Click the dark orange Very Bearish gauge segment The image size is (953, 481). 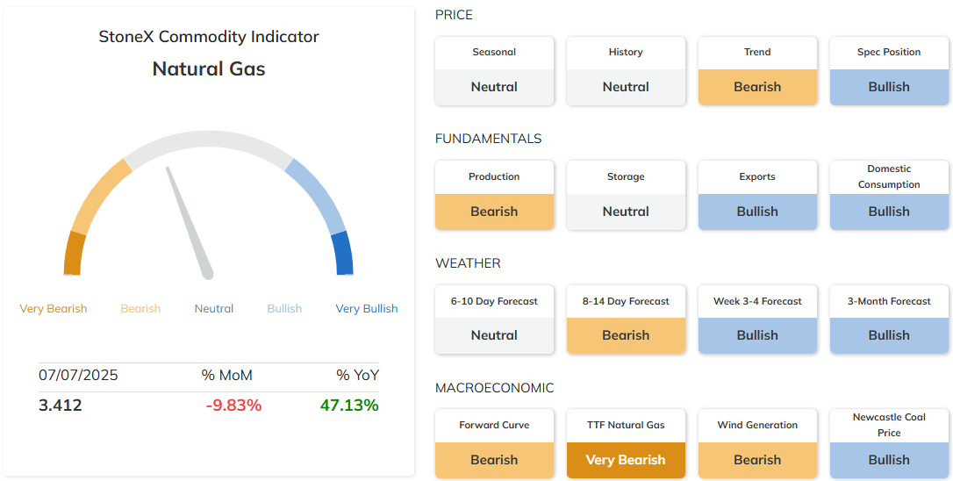[x=74, y=253]
